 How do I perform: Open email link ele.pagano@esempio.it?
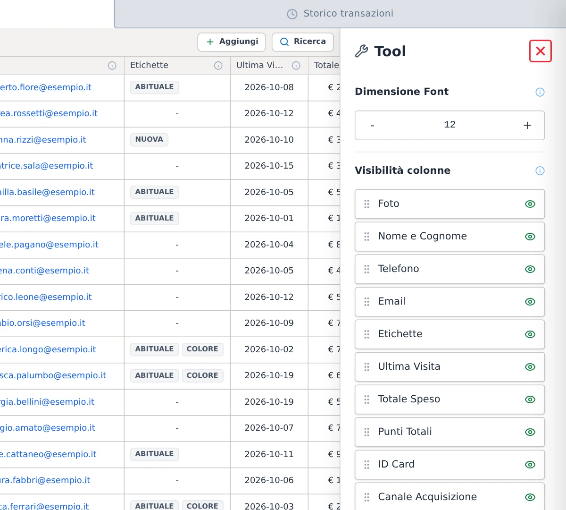49,245
